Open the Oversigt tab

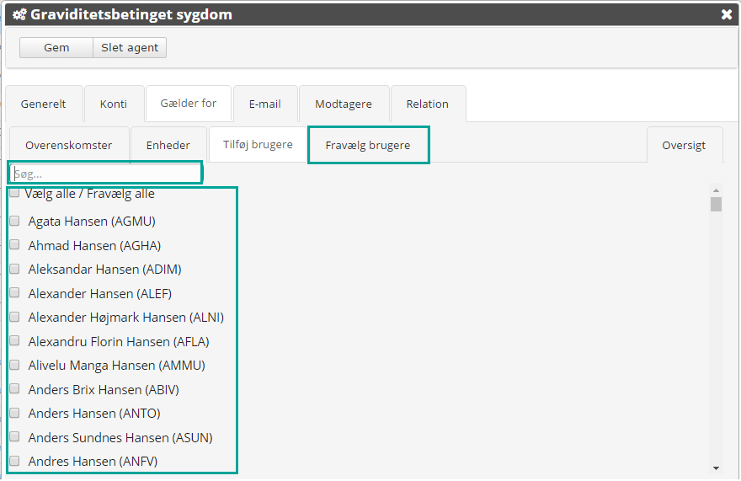[x=685, y=145]
